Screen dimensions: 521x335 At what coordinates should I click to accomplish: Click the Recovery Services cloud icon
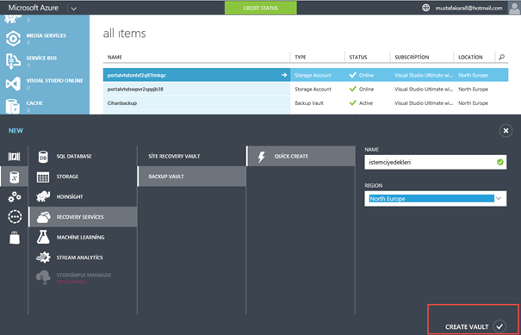[x=44, y=217]
